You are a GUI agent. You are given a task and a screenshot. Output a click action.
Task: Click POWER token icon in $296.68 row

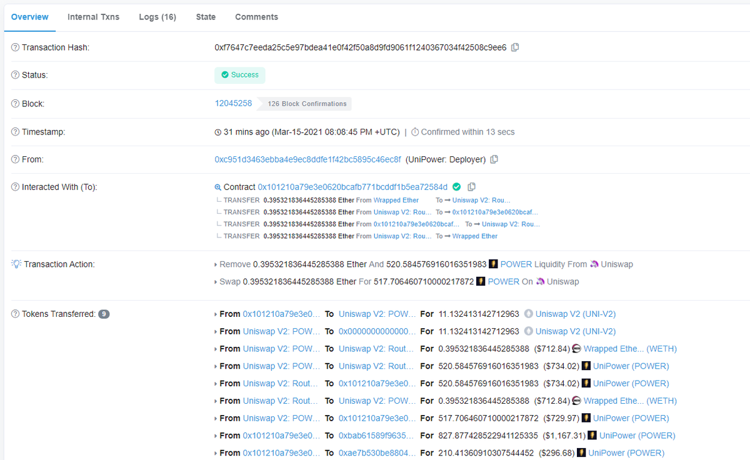point(581,452)
